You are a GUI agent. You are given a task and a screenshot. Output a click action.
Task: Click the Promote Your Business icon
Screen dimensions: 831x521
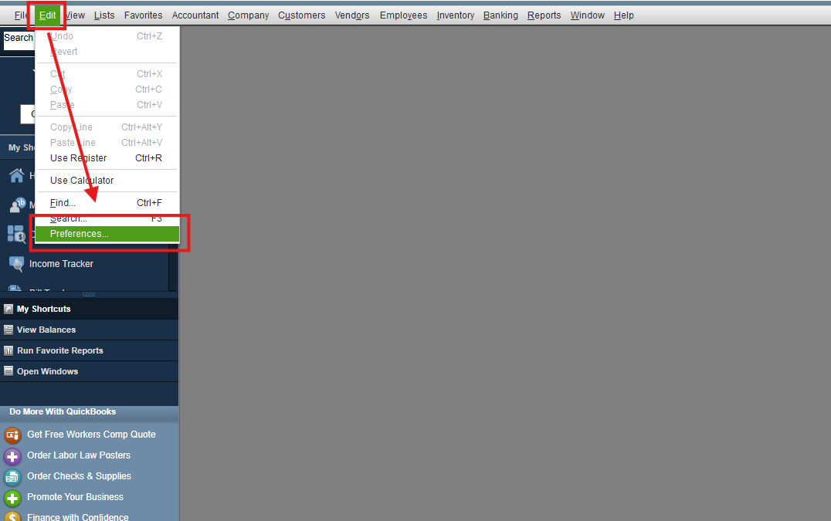pyautogui.click(x=12, y=498)
